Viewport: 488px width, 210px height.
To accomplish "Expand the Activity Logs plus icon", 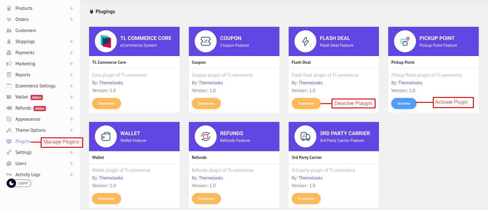I will (x=71, y=175).
